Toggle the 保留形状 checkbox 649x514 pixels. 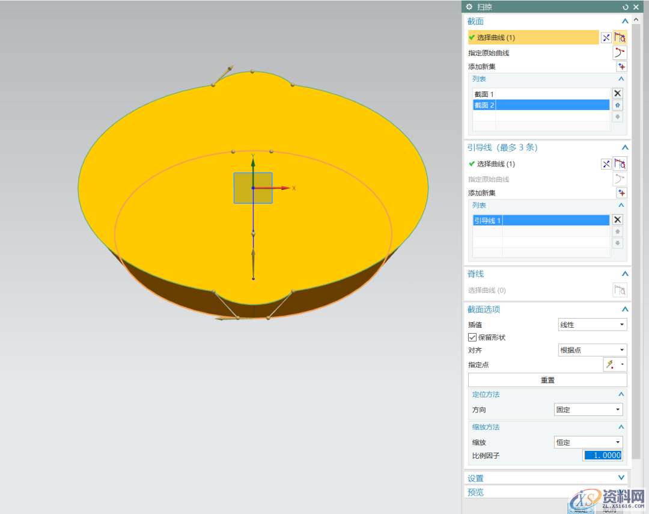pos(472,337)
